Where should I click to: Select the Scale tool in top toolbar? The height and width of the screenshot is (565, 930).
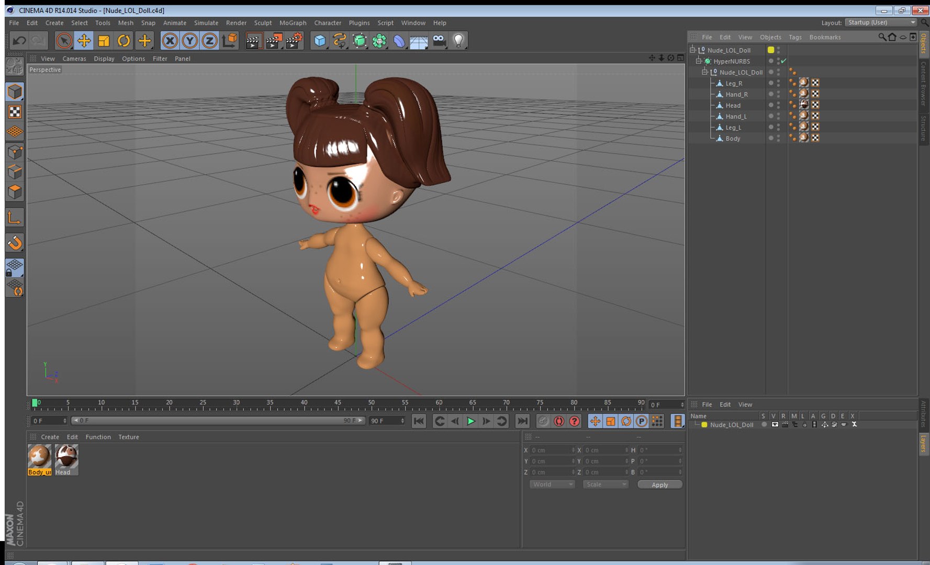[104, 41]
